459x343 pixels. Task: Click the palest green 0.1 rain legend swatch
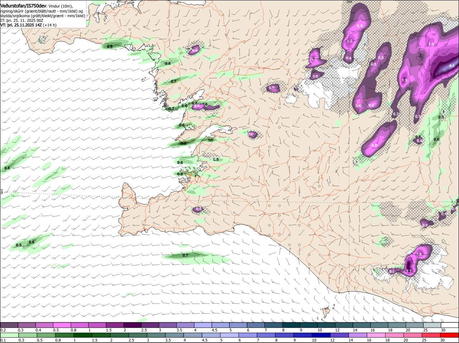[x=9, y=335]
